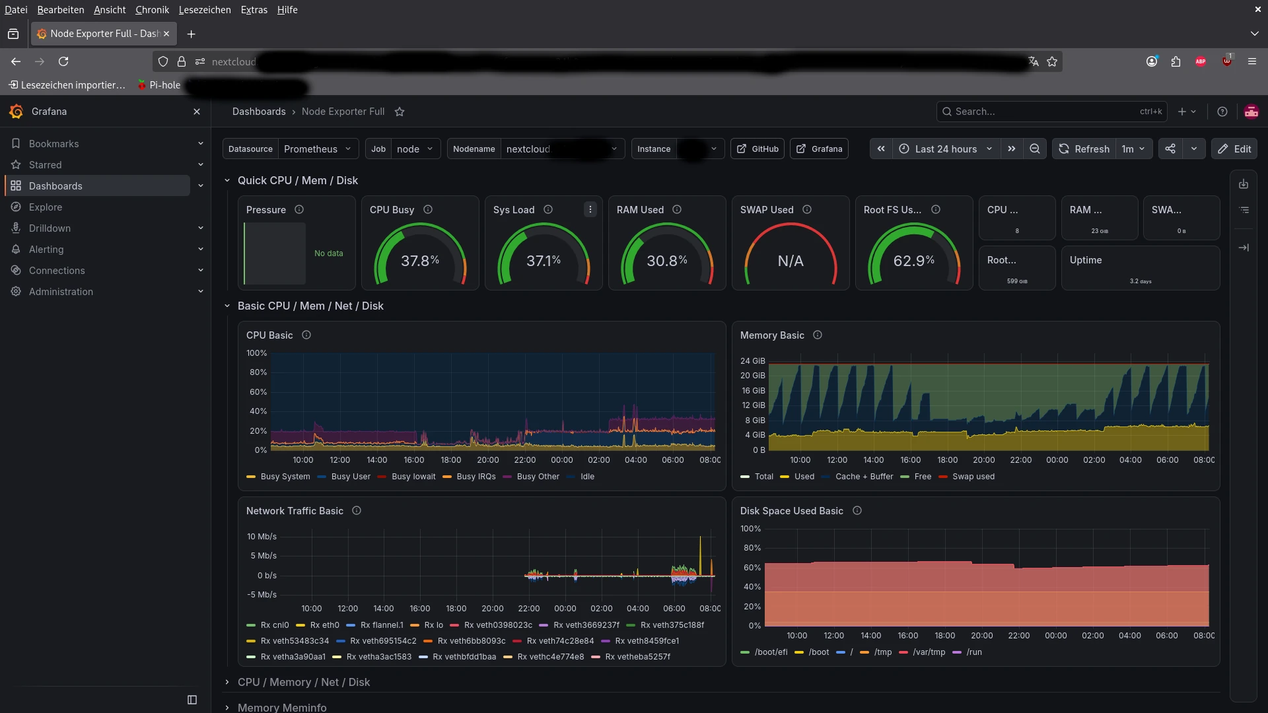Click the Disk Space Used Basic info icon
This screenshot has height=713, width=1268.
click(857, 510)
